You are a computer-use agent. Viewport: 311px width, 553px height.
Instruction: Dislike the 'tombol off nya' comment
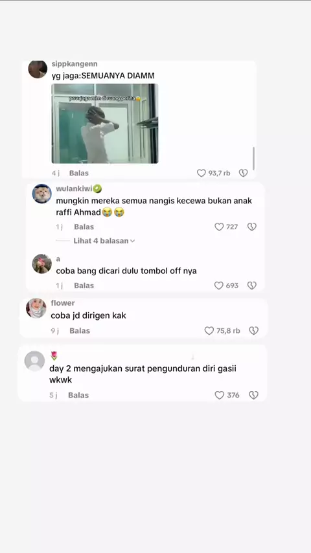(251, 286)
